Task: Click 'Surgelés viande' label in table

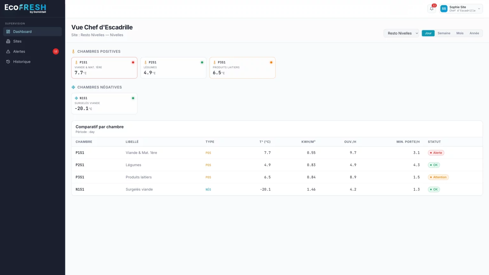Action: click(139, 189)
